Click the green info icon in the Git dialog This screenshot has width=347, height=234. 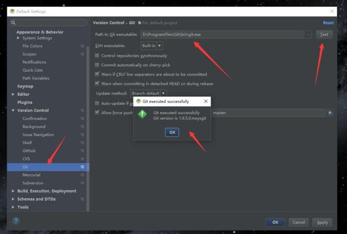pyautogui.click(x=143, y=114)
